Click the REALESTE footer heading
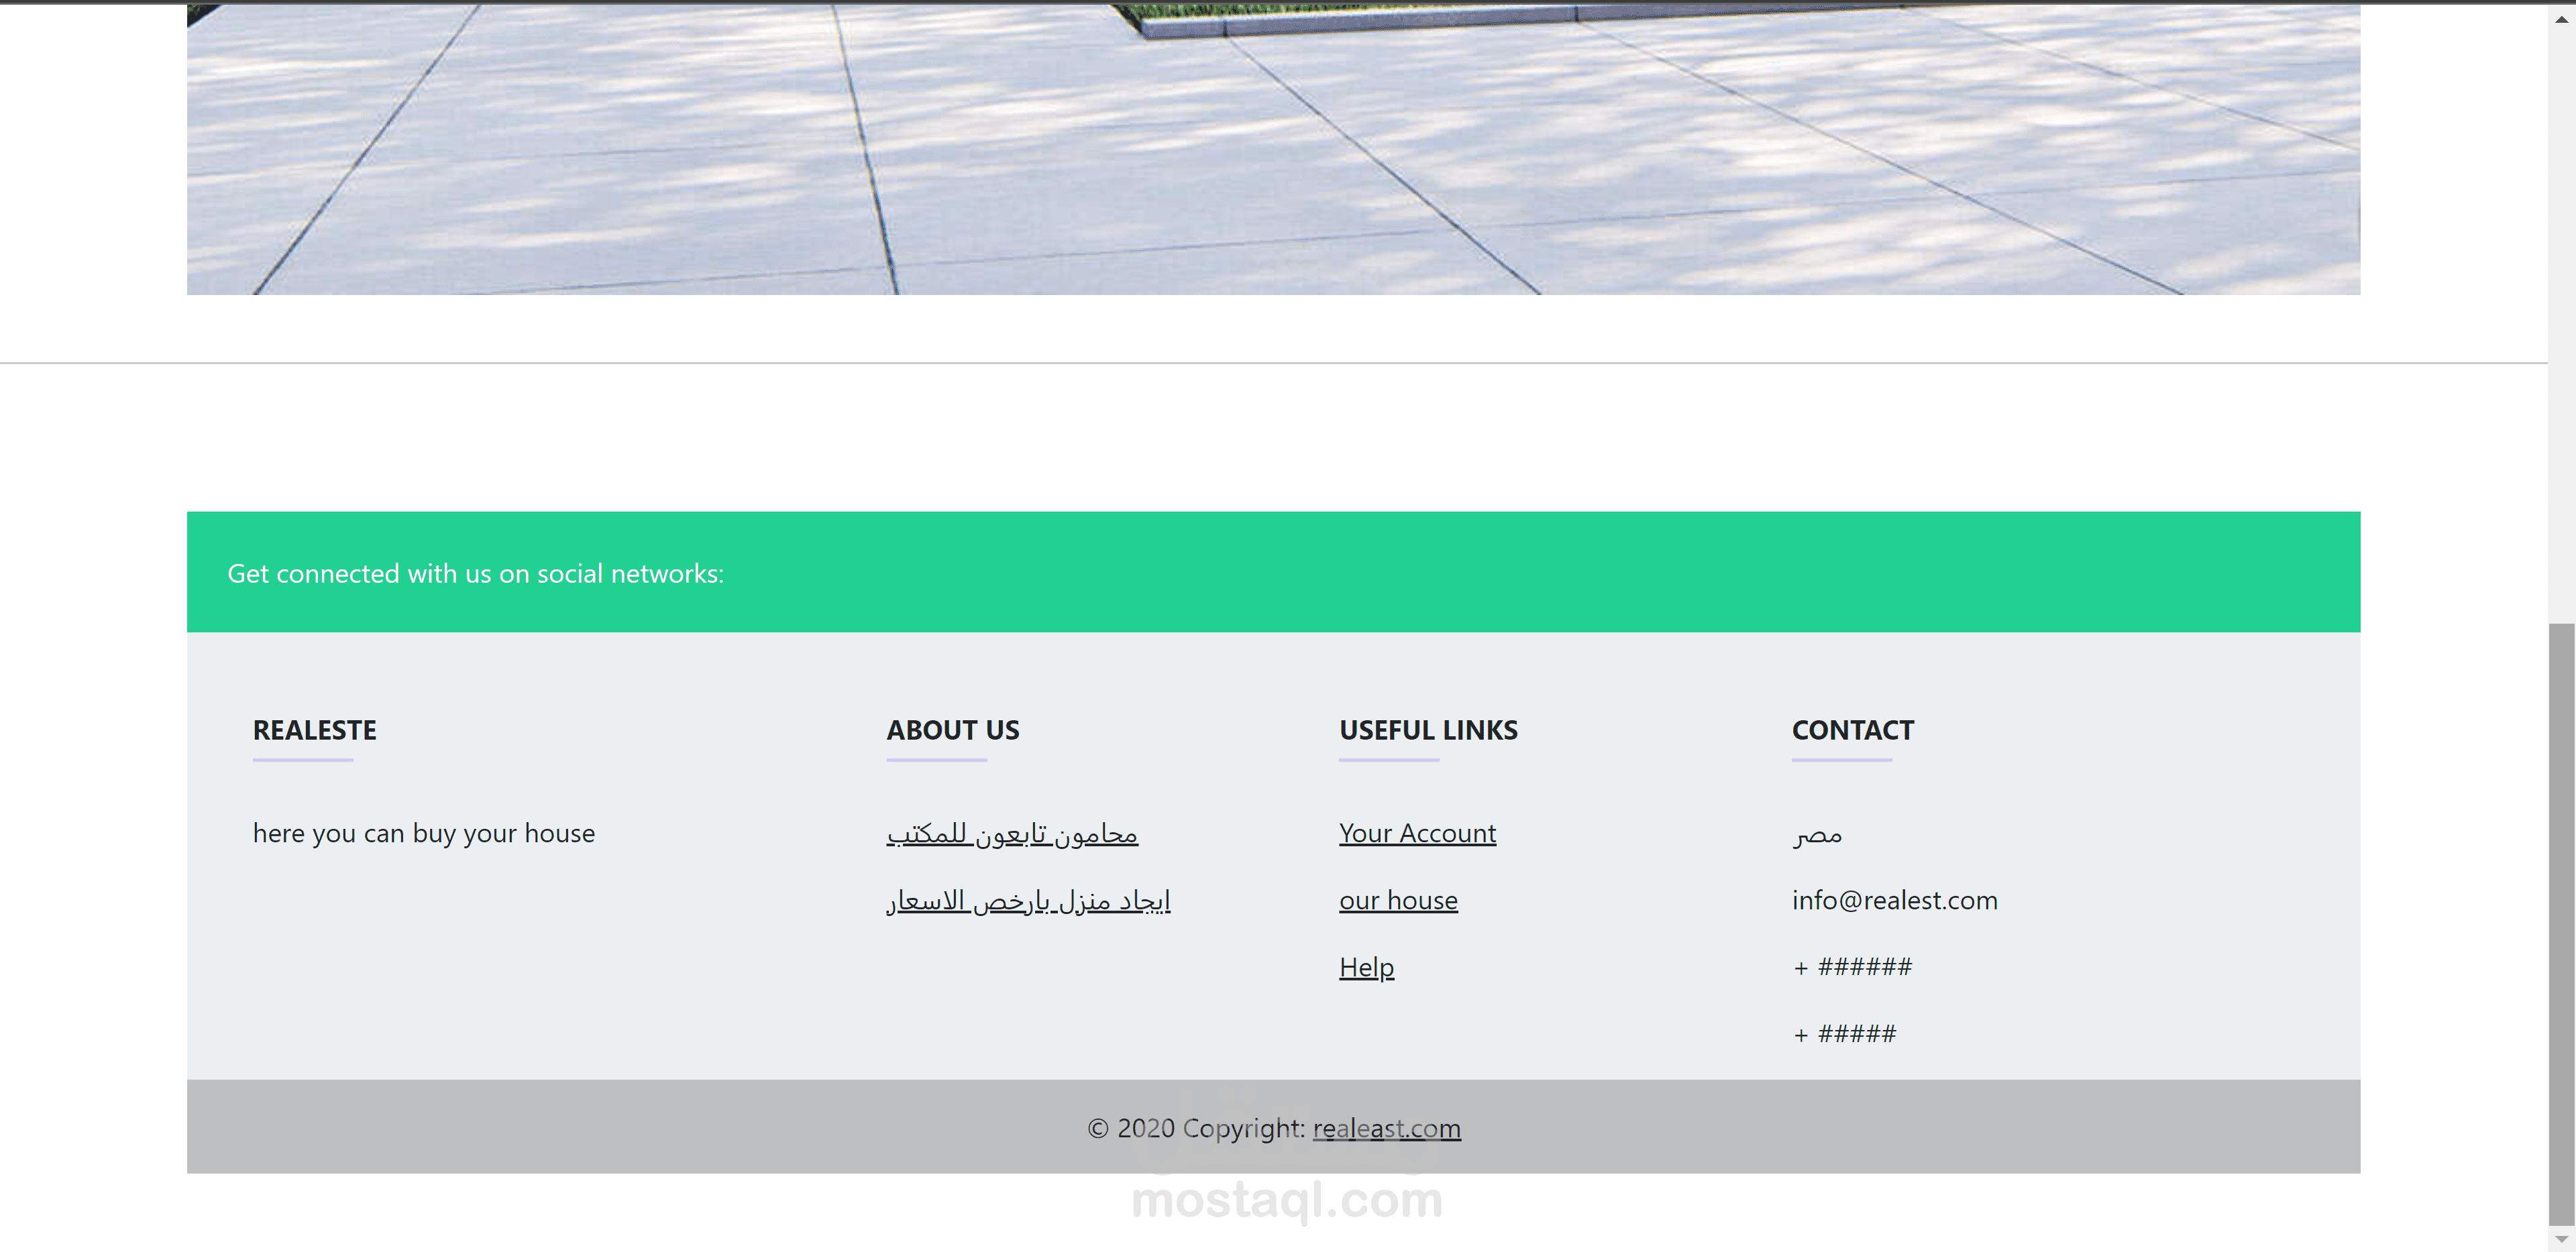 (314, 730)
